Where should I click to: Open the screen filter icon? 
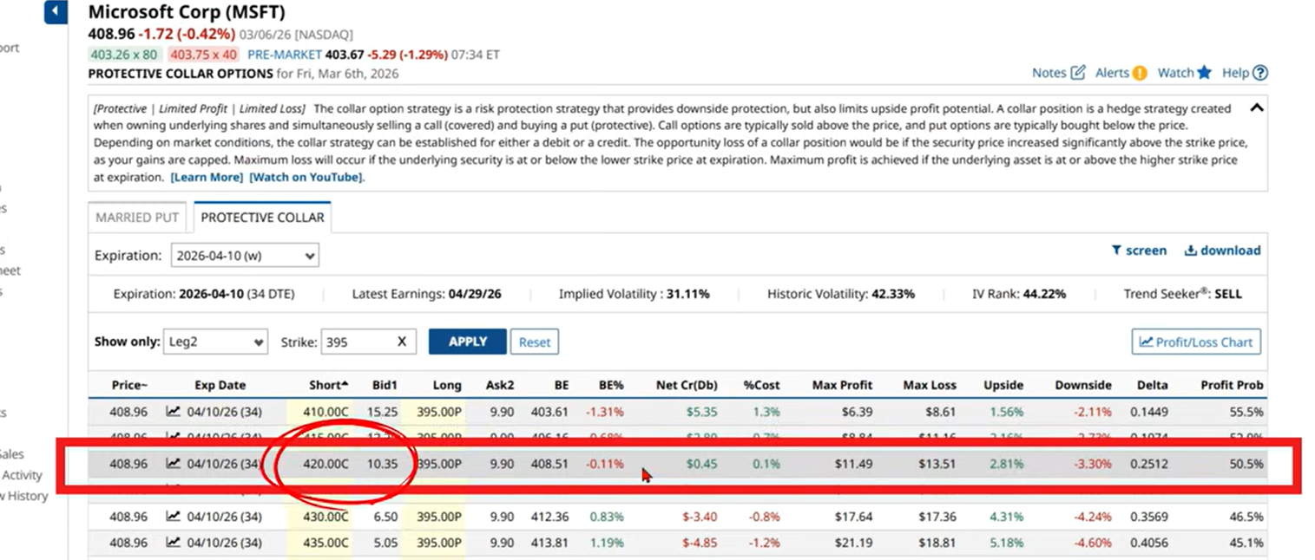(1118, 250)
